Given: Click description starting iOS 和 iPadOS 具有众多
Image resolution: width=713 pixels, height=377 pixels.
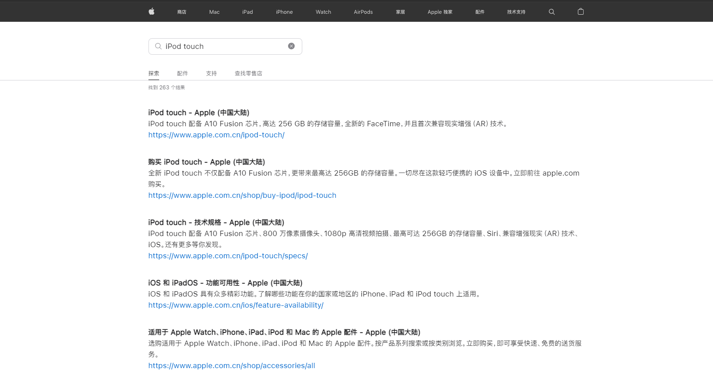Looking at the screenshot, I should pos(316,294).
